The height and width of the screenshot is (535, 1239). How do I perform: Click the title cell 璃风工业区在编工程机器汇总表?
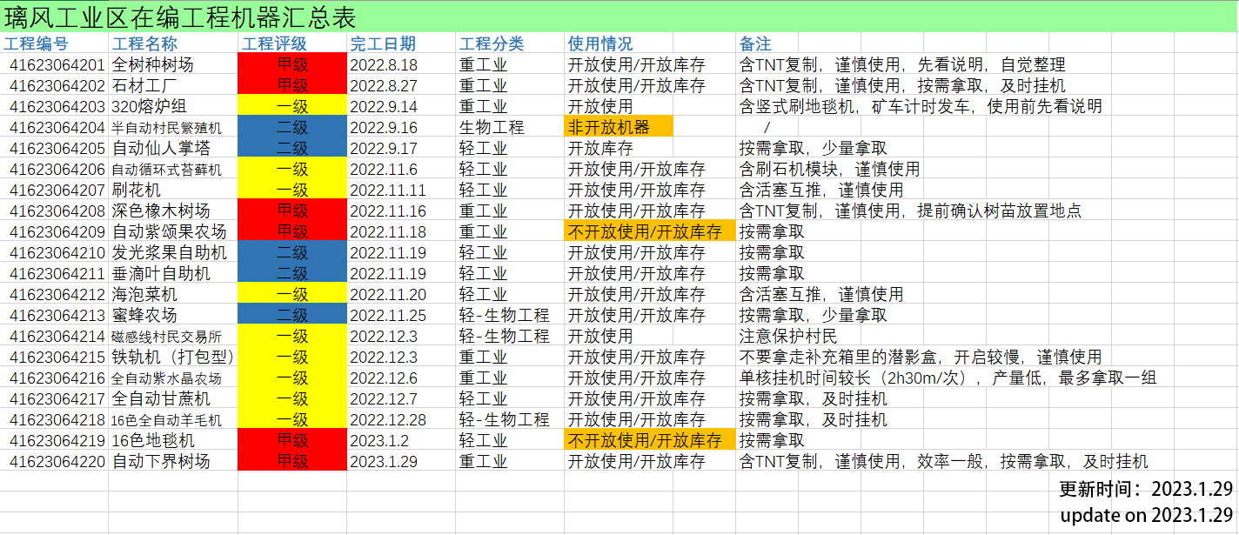point(181,17)
